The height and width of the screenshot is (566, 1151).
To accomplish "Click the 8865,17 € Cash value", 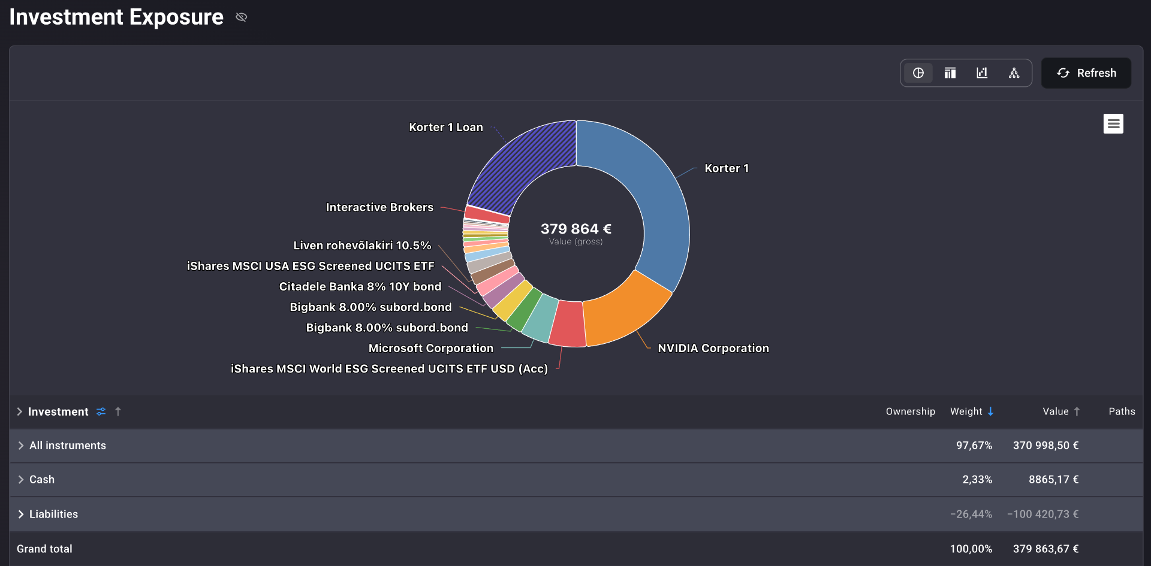I will (1054, 480).
